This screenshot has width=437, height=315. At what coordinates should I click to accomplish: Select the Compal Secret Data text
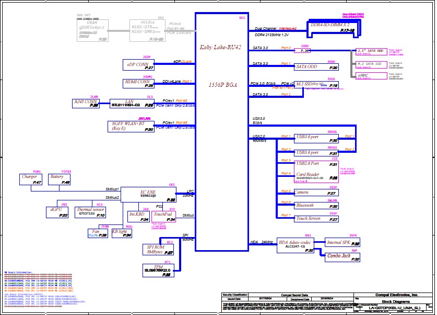[x=294, y=295]
